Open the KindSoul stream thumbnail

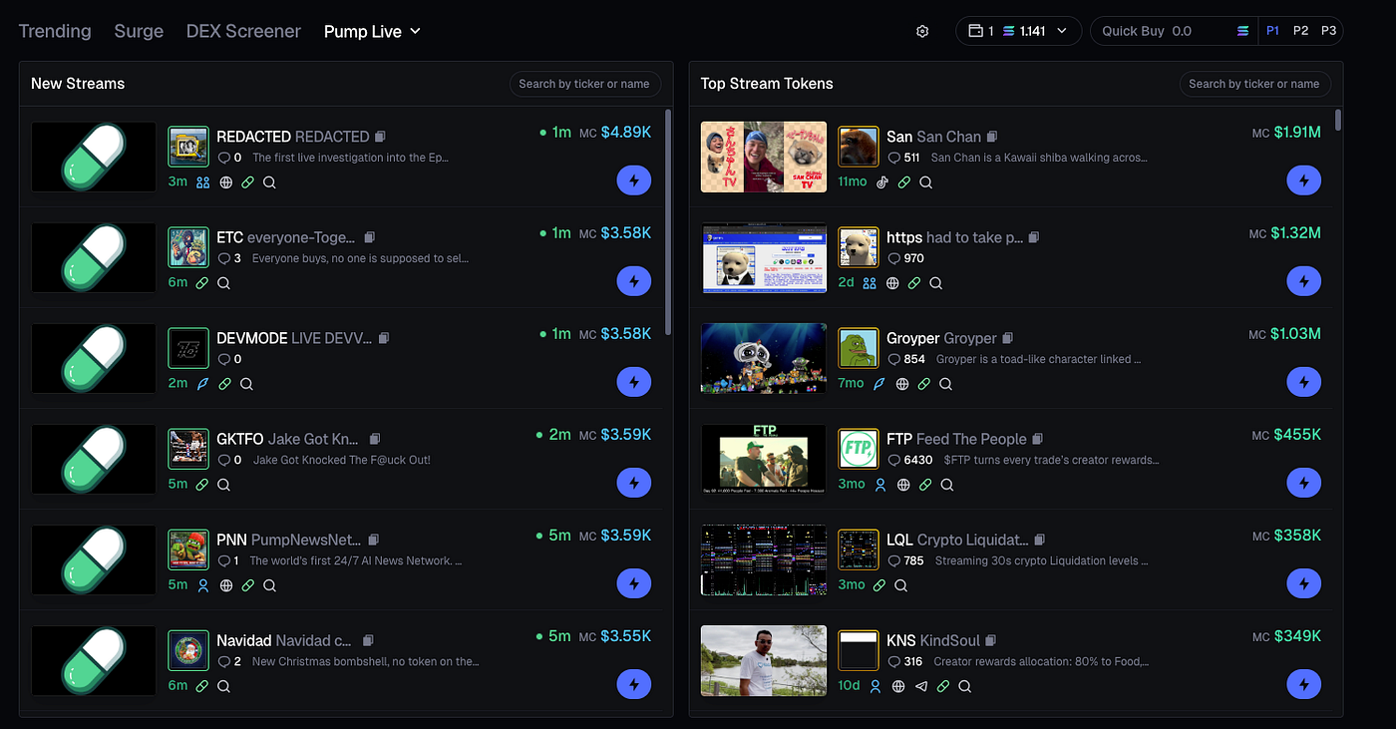(764, 660)
